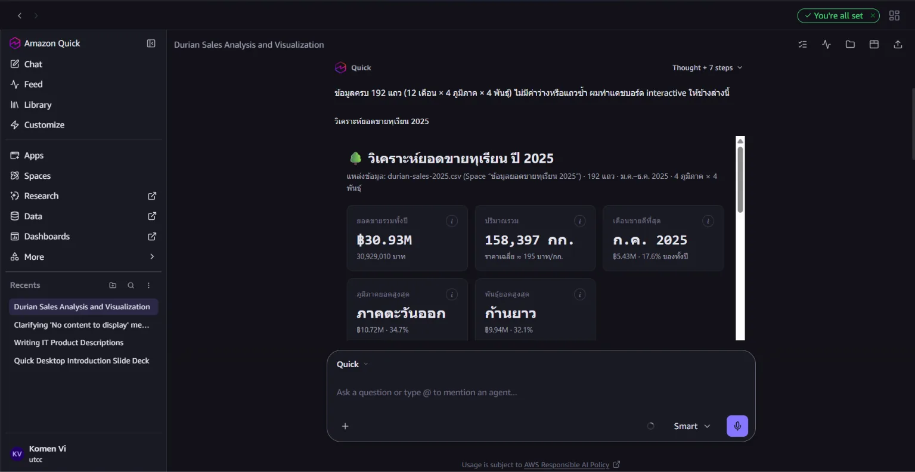Search recent conversations icon
Image resolution: width=915 pixels, height=472 pixels.
coord(131,285)
